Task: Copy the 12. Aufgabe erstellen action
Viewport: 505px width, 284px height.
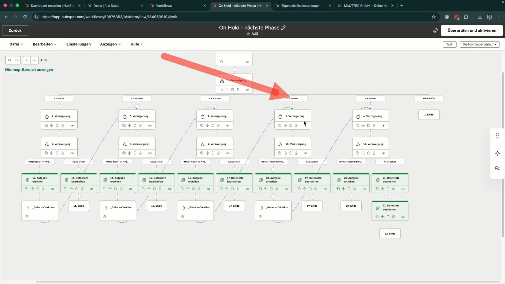Action: point(27,189)
